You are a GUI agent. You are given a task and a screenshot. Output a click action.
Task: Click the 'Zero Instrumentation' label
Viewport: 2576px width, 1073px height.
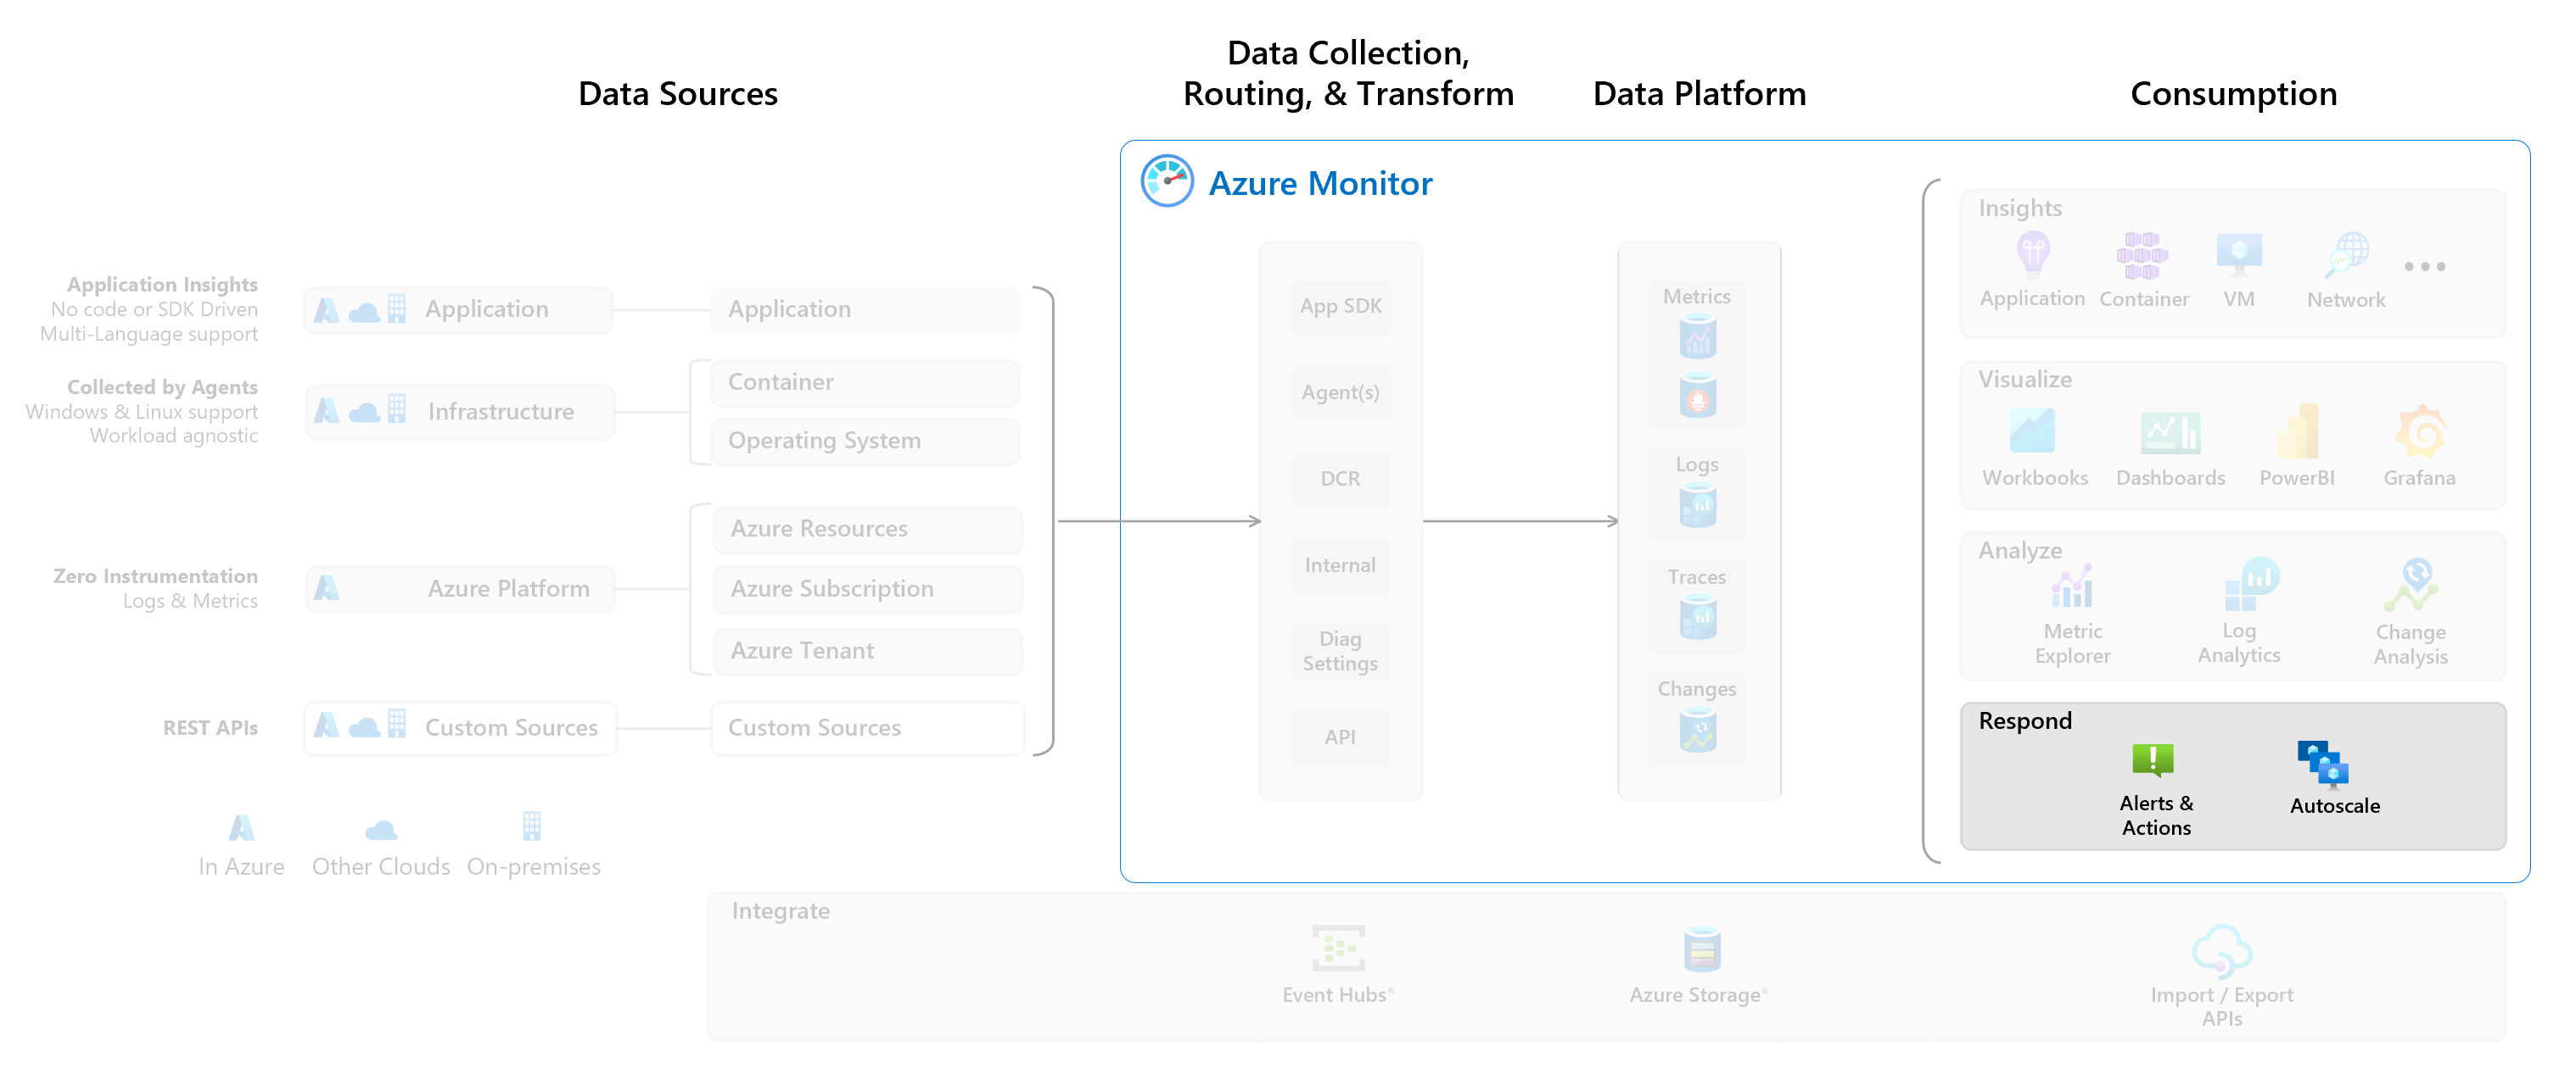(155, 576)
